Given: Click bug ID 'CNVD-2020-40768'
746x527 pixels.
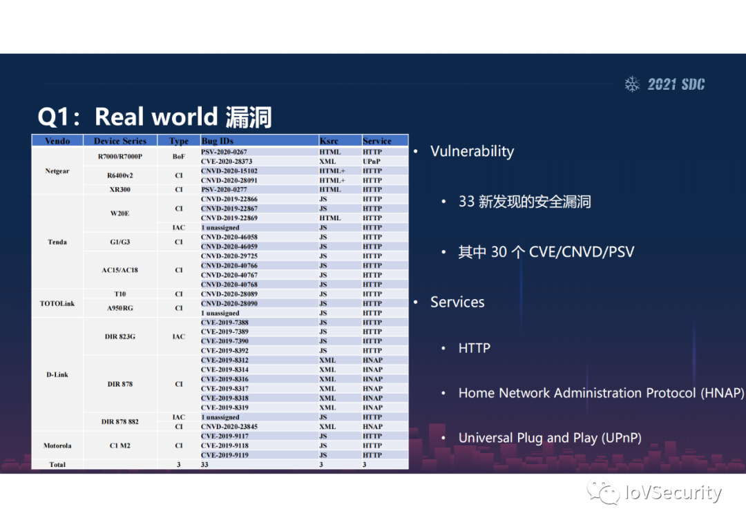Looking at the screenshot, I should tap(229, 285).
